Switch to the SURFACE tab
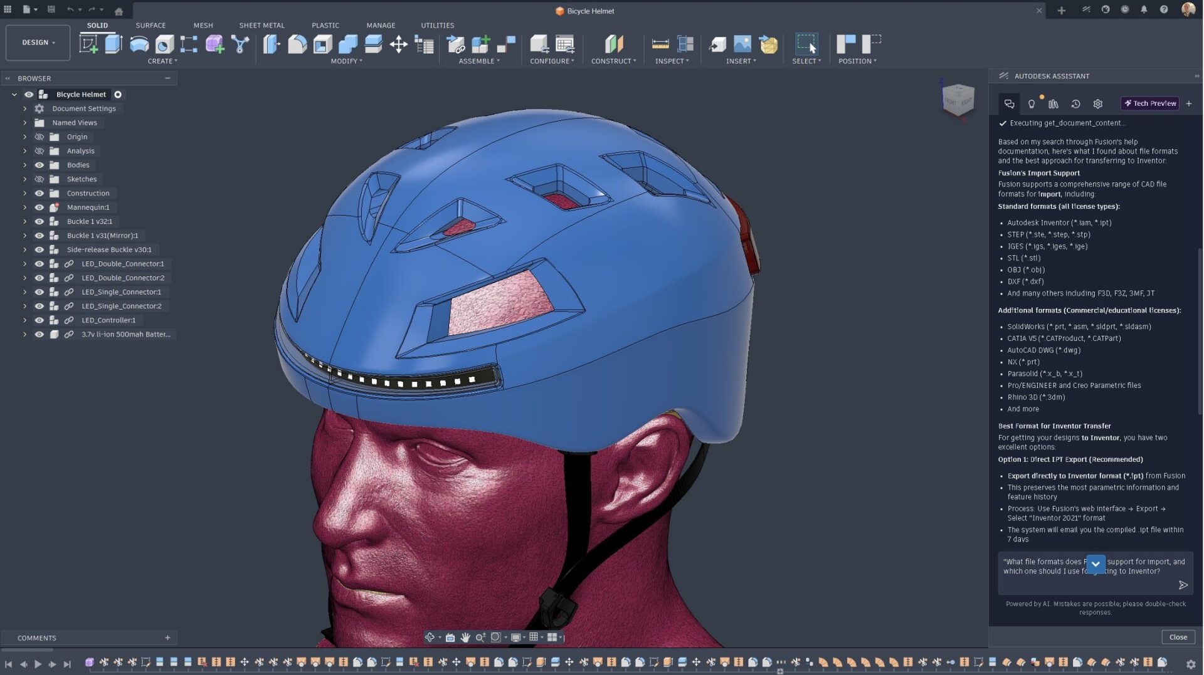The width and height of the screenshot is (1204, 675). (150, 26)
